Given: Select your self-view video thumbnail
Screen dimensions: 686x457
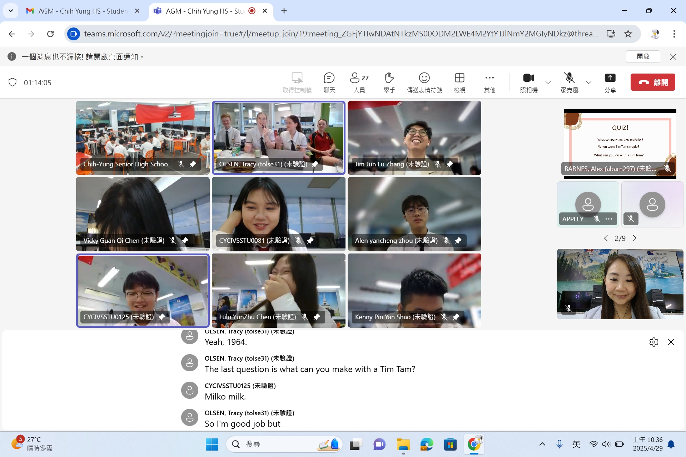Looking at the screenshot, I should pyautogui.click(x=620, y=284).
